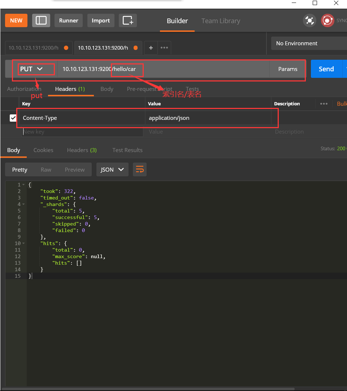Switch to Bulk edit mode

342,104
